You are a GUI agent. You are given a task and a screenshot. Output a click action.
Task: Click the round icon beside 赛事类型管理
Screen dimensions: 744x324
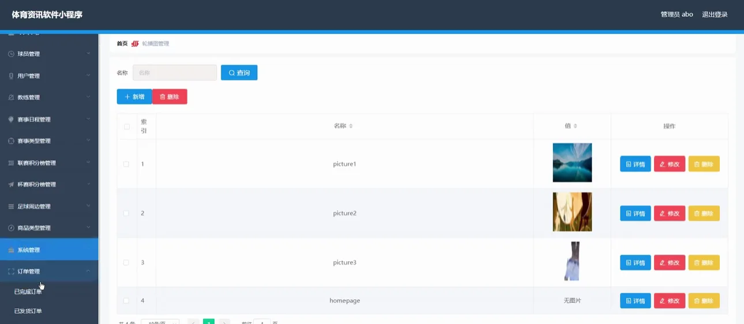[x=11, y=141]
